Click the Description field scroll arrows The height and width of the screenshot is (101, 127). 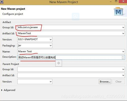click(123, 57)
